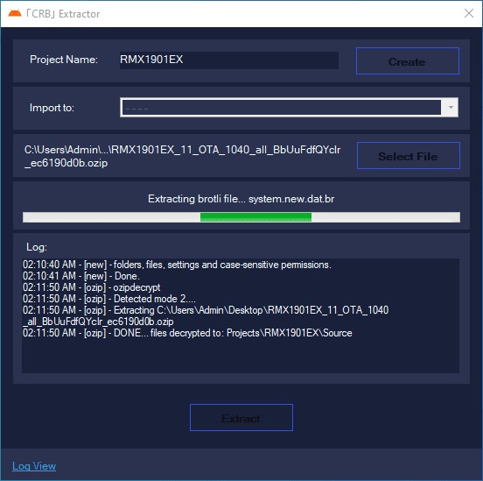This screenshot has width=483, height=481.
Task: Click the Android robot app icon
Action: pos(15,13)
